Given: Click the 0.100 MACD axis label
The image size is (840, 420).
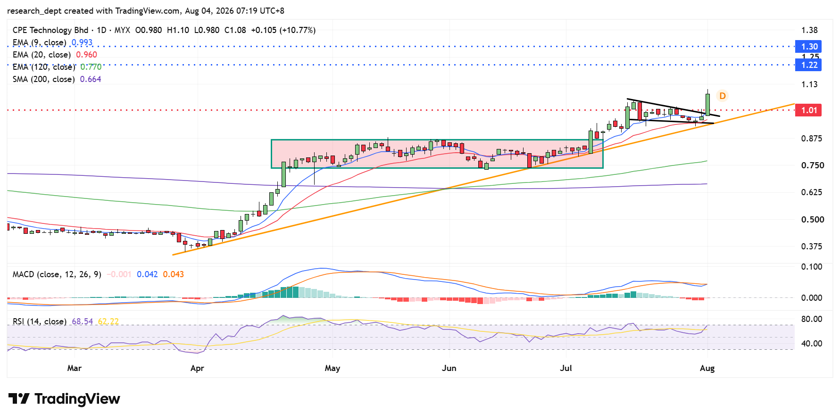Looking at the screenshot, I should click(x=812, y=267).
